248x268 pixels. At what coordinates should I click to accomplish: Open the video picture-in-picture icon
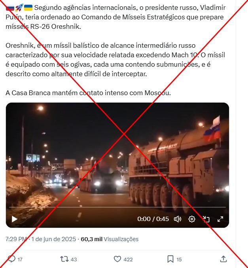pyautogui.click(x=206, y=219)
